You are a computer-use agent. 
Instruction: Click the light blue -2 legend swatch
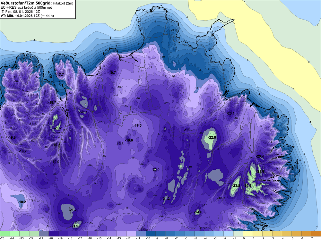pos(229,234)
